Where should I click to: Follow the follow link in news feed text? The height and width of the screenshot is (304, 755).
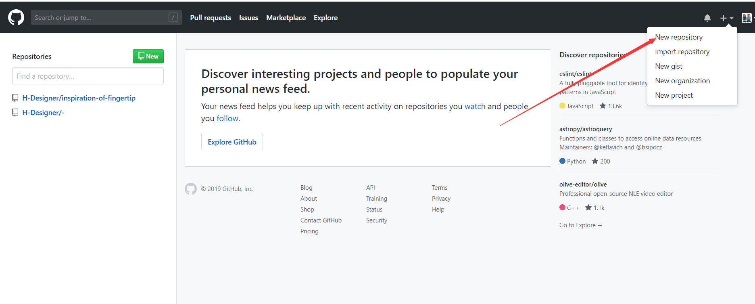coord(227,118)
